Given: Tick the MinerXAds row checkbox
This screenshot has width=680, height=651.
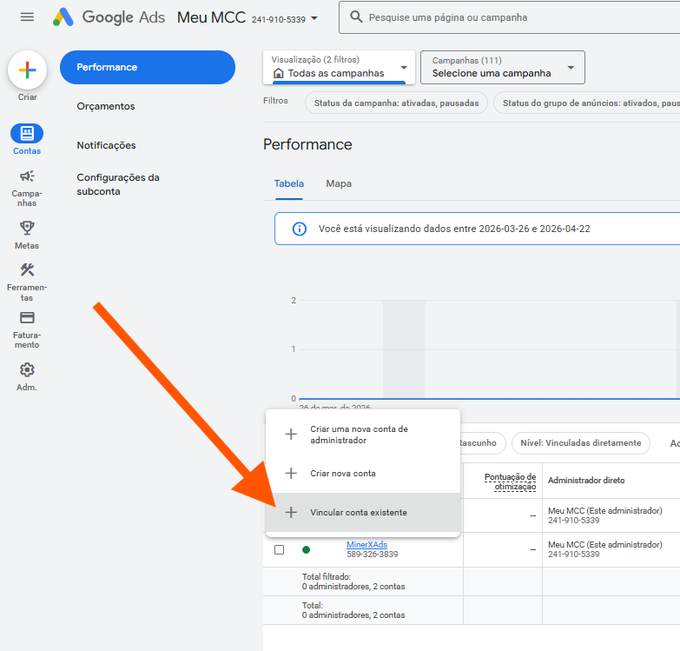Looking at the screenshot, I should click(x=280, y=550).
